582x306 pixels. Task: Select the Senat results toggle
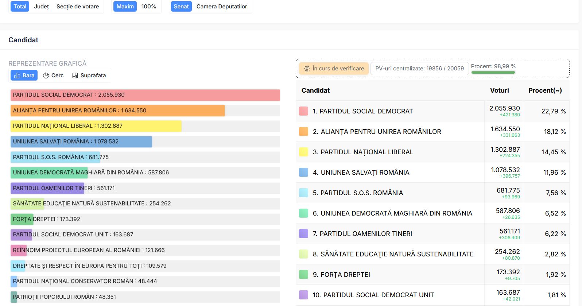coord(181,7)
